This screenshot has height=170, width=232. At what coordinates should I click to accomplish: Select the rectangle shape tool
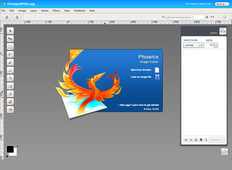(x=10, y=86)
